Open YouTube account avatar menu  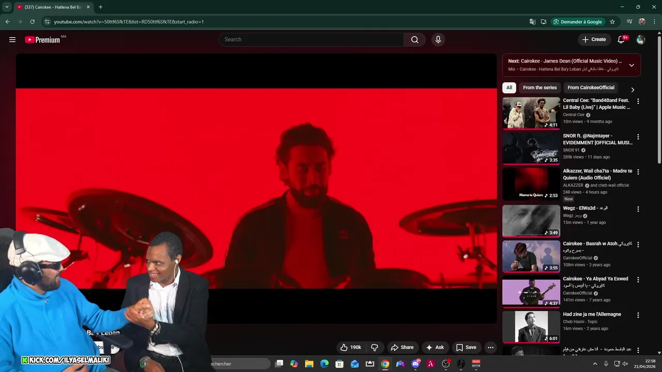coord(641,39)
